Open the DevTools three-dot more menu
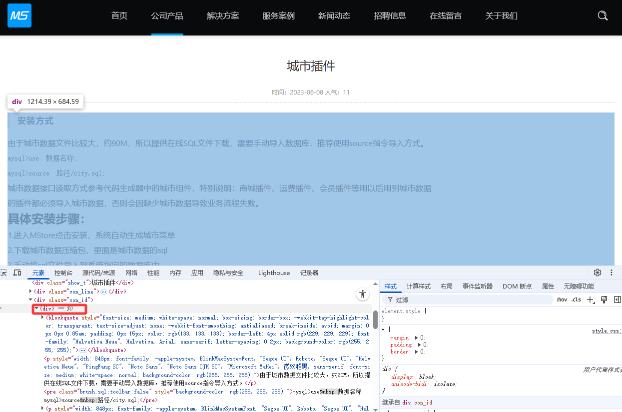This screenshot has height=412, width=622. click(612, 272)
